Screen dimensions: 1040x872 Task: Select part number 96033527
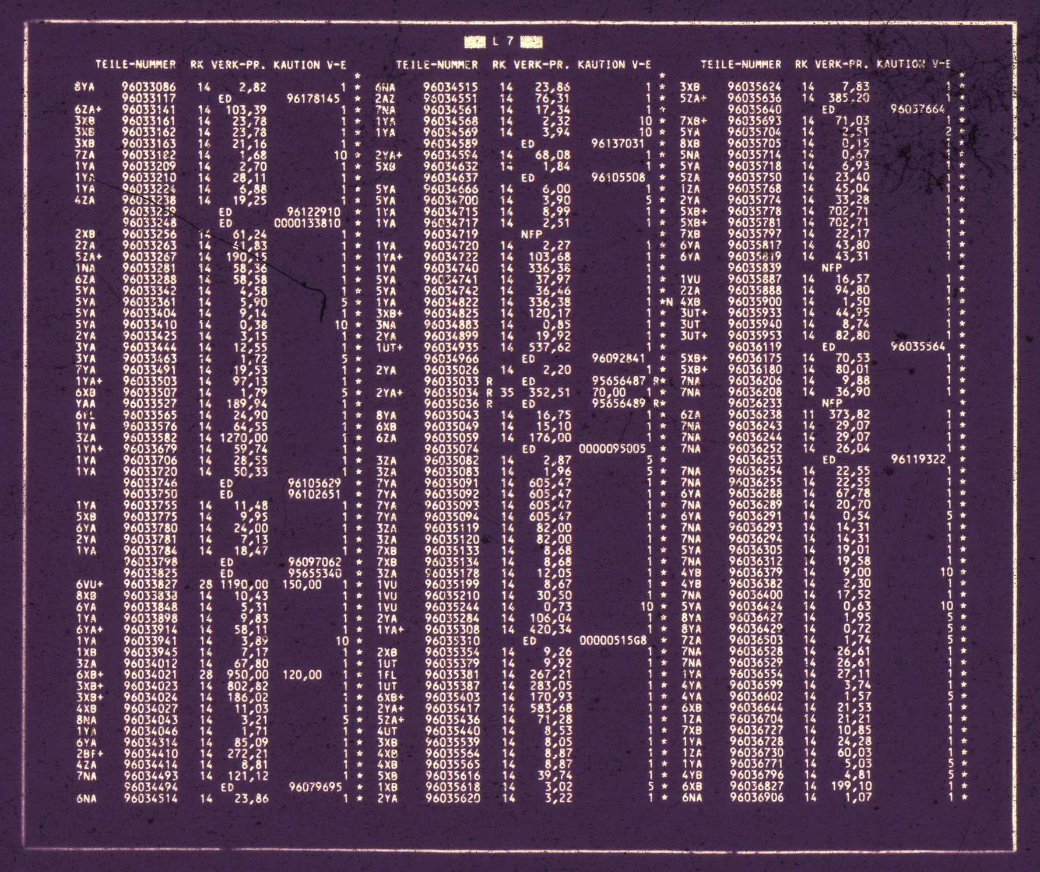[150, 404]
